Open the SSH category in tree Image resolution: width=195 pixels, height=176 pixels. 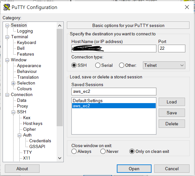[22, 112]
